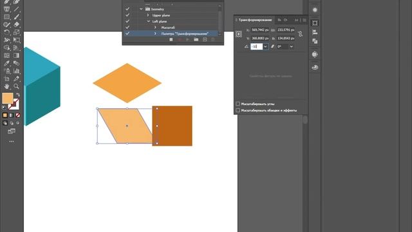This screenshot has width=412, height=232.
Task: Expand the Палитра Трансформирование step
Action: tap(155, 34)
